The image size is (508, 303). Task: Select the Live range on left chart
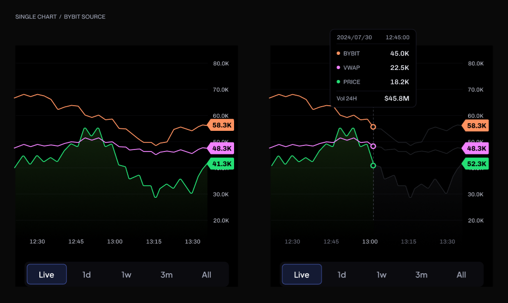(46, 275)
